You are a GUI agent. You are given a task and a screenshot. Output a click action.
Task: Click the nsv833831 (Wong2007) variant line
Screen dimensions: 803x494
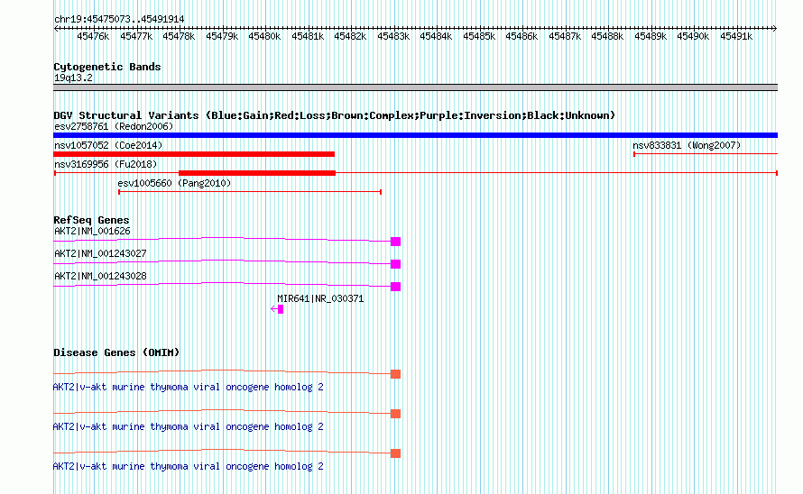click(706, 153)
